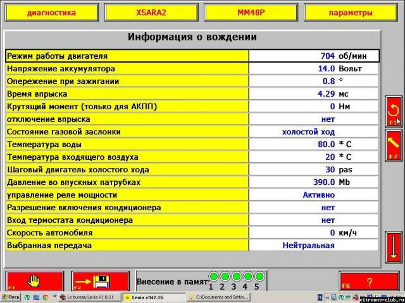The height and width of the screenshot is (303, 405).
Task: Select the Температура воды row
Action: point(192,145)
